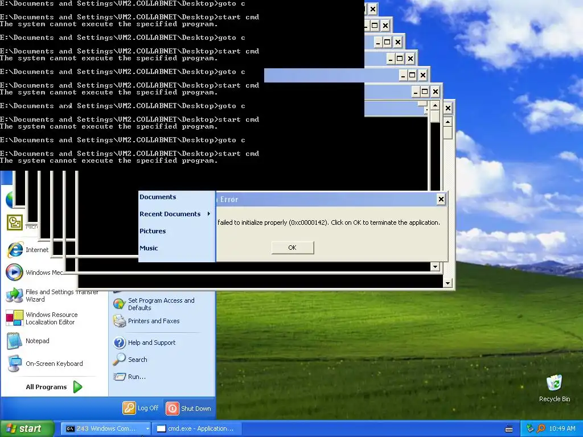The image size is (583, 437).
Task: Close the Error dialog with X
Action: click(x=441, y=199)
